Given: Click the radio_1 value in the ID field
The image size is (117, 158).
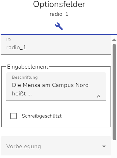Looking at the screenshot, I should click(16, 47).
